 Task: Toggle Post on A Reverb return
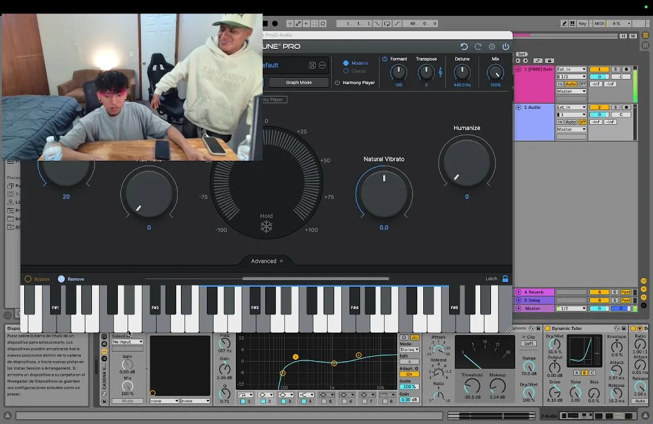coord(625,292)
